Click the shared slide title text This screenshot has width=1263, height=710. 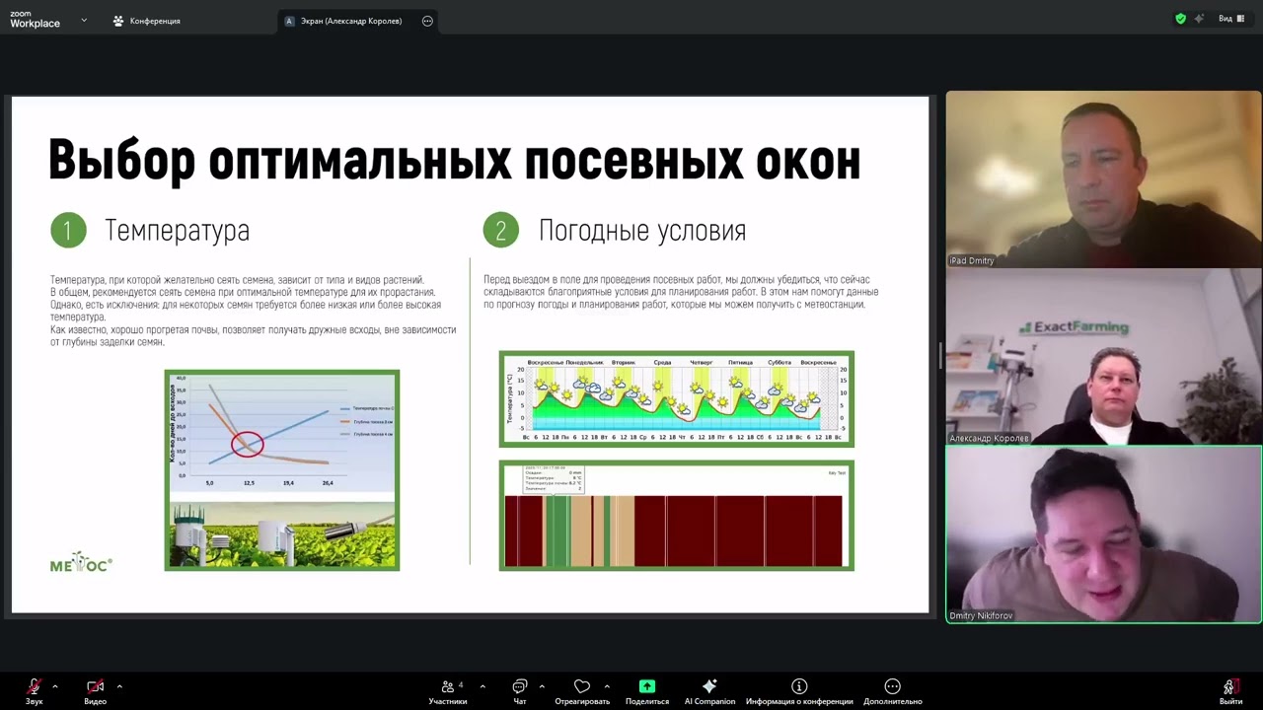click(454, 161)
